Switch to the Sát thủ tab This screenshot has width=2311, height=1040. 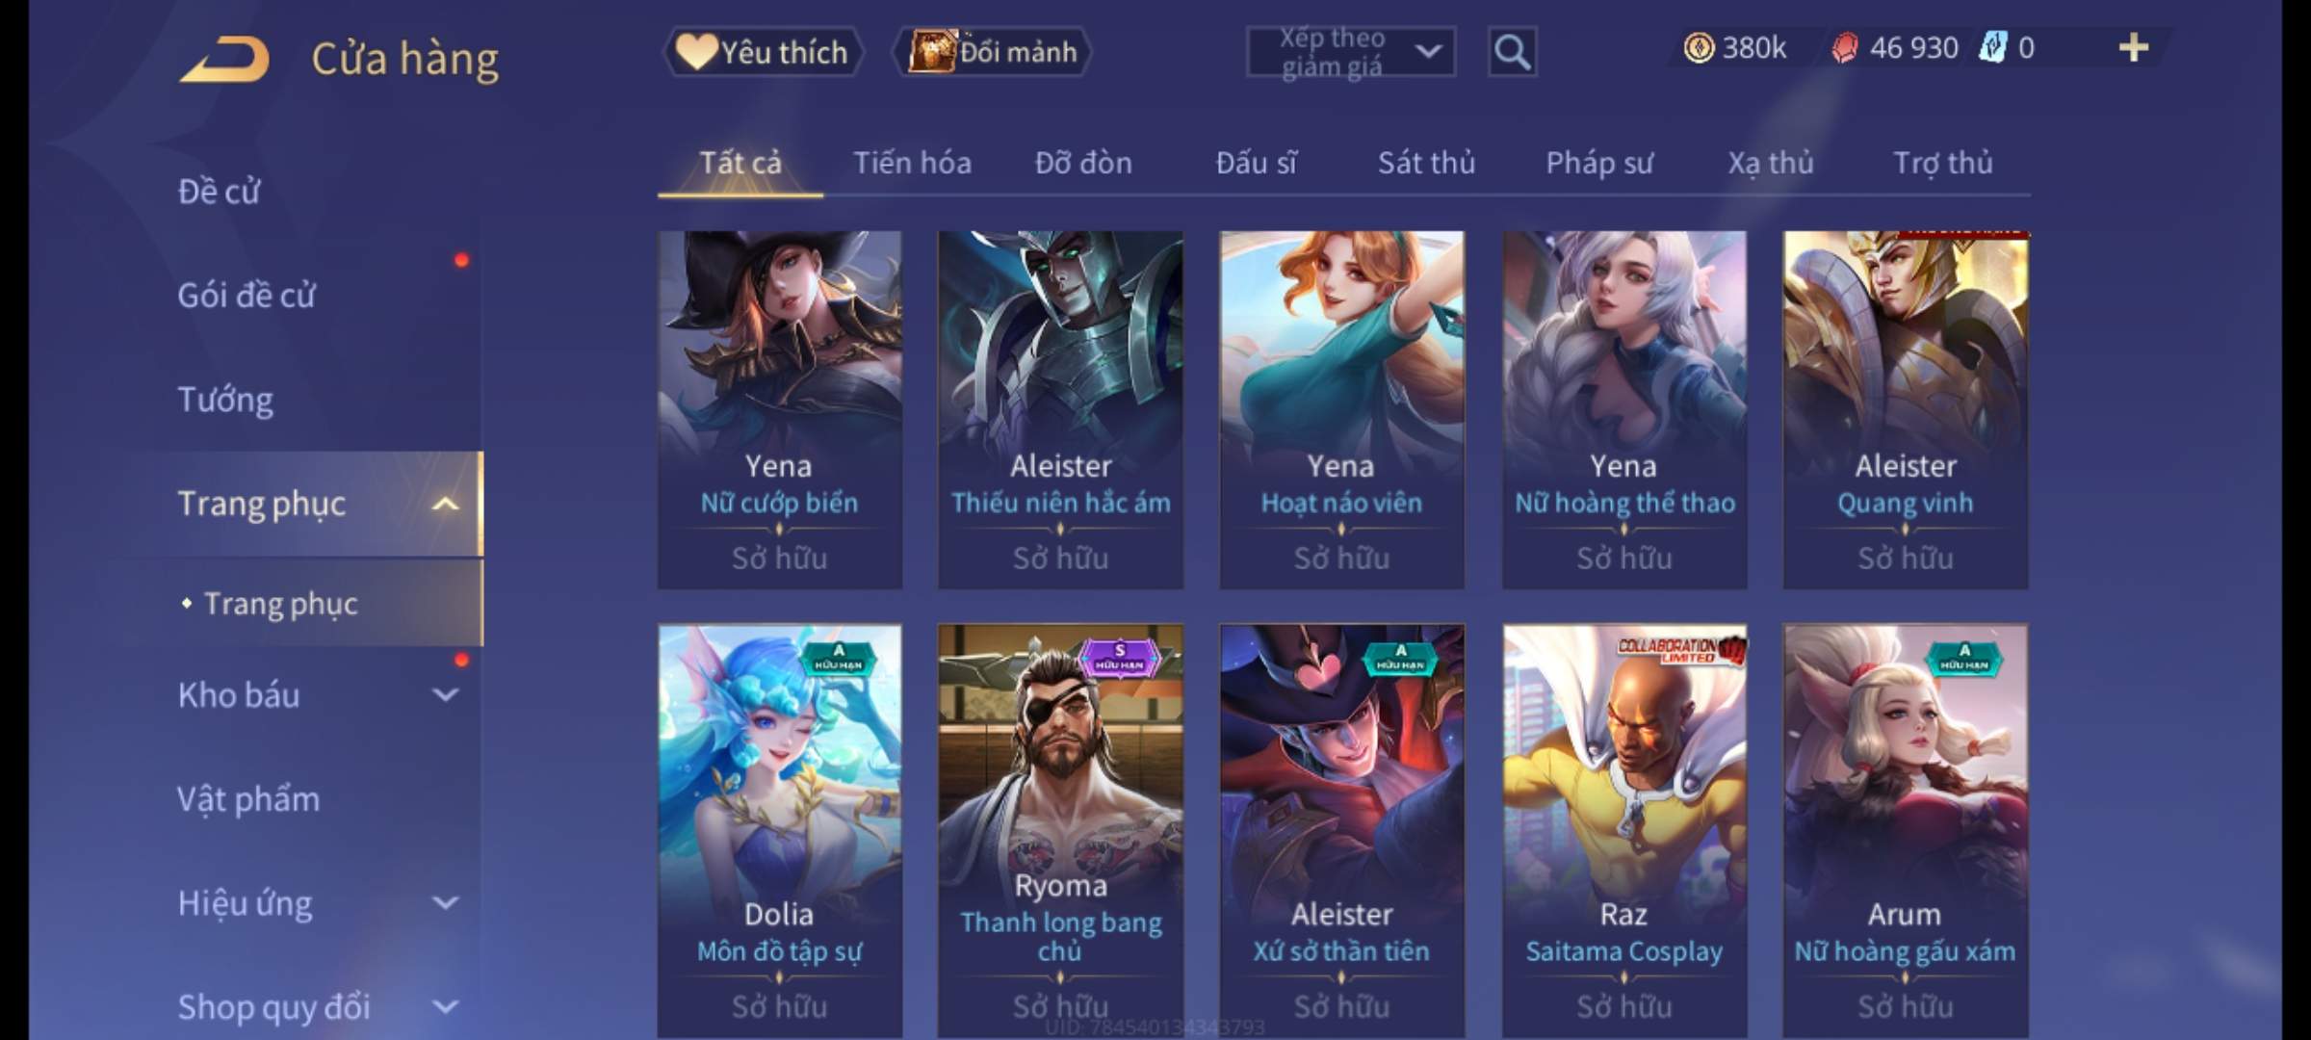point(1426,163)
